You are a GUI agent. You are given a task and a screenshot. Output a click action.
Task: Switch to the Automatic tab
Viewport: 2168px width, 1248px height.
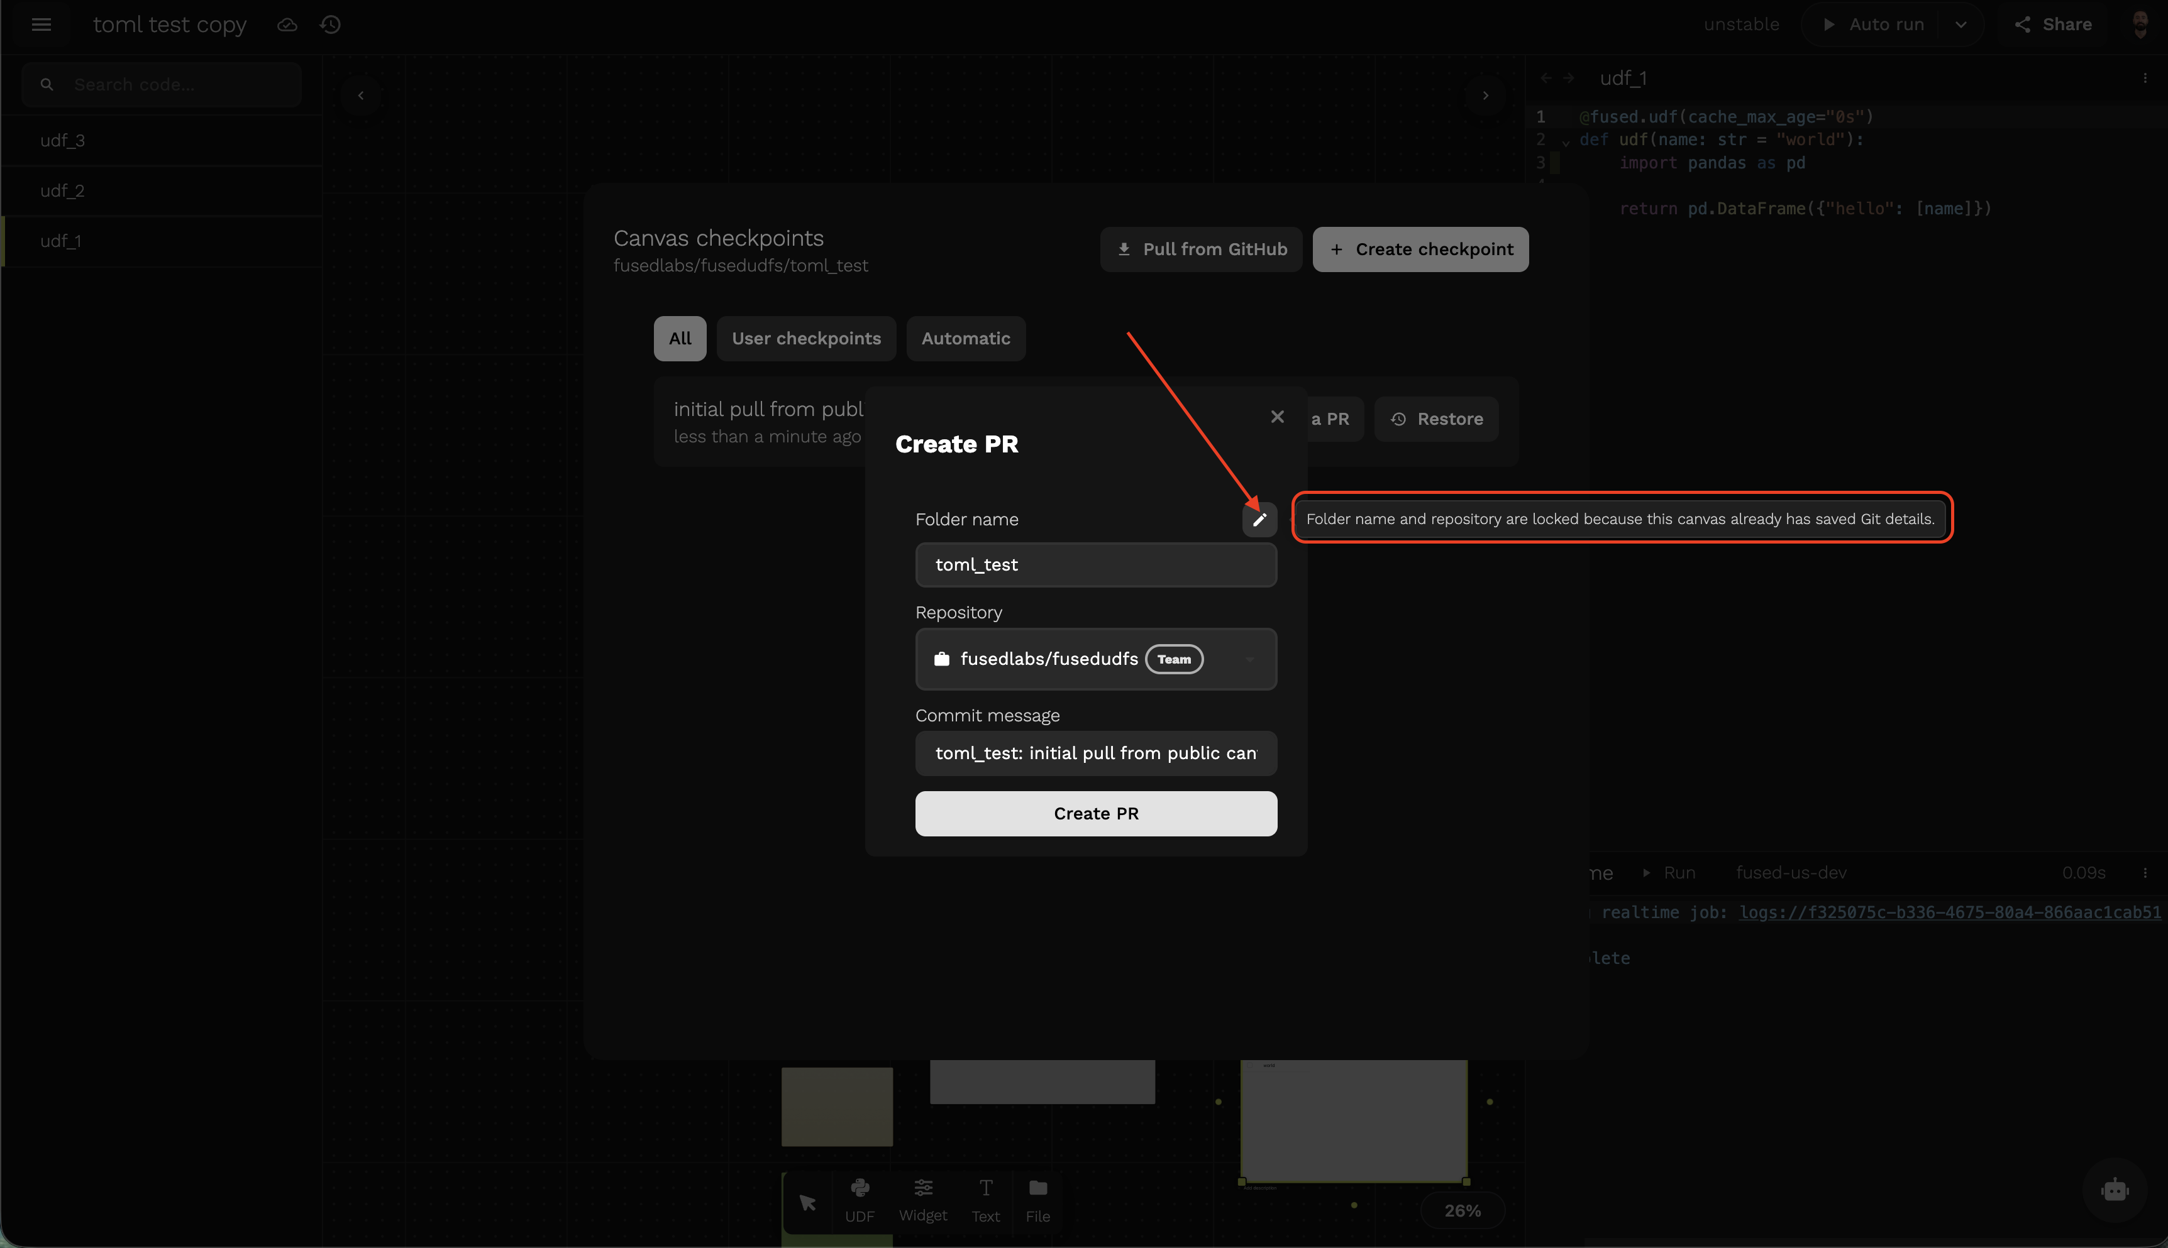[x=966, y=339]
